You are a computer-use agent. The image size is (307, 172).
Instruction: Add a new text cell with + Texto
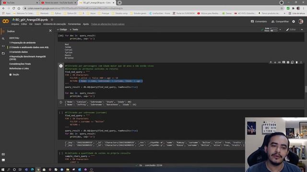pos(74,30)
